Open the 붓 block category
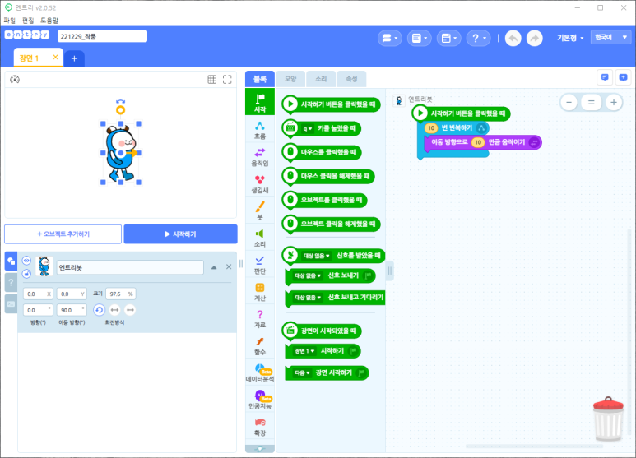The image size is (636, 458). click(260, 210)
